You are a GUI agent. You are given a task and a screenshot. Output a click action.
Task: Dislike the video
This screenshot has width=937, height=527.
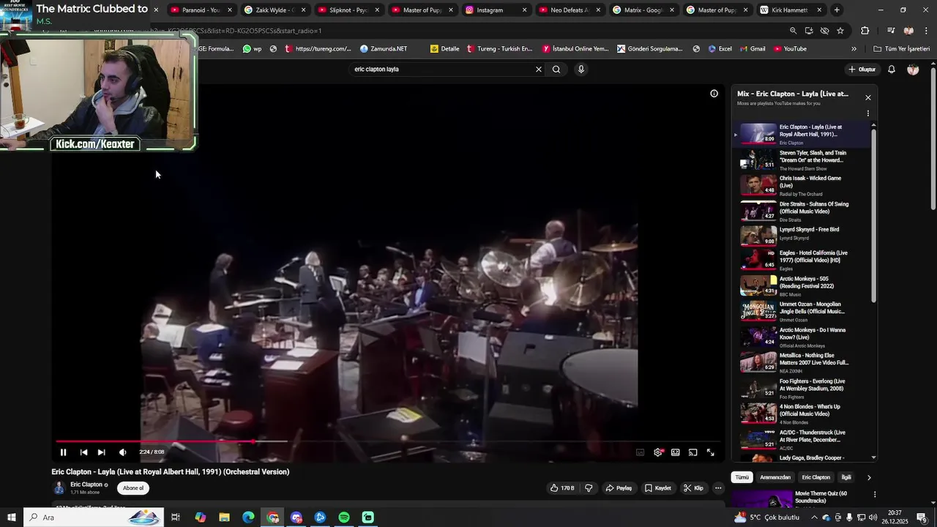[x=589, y=488]
